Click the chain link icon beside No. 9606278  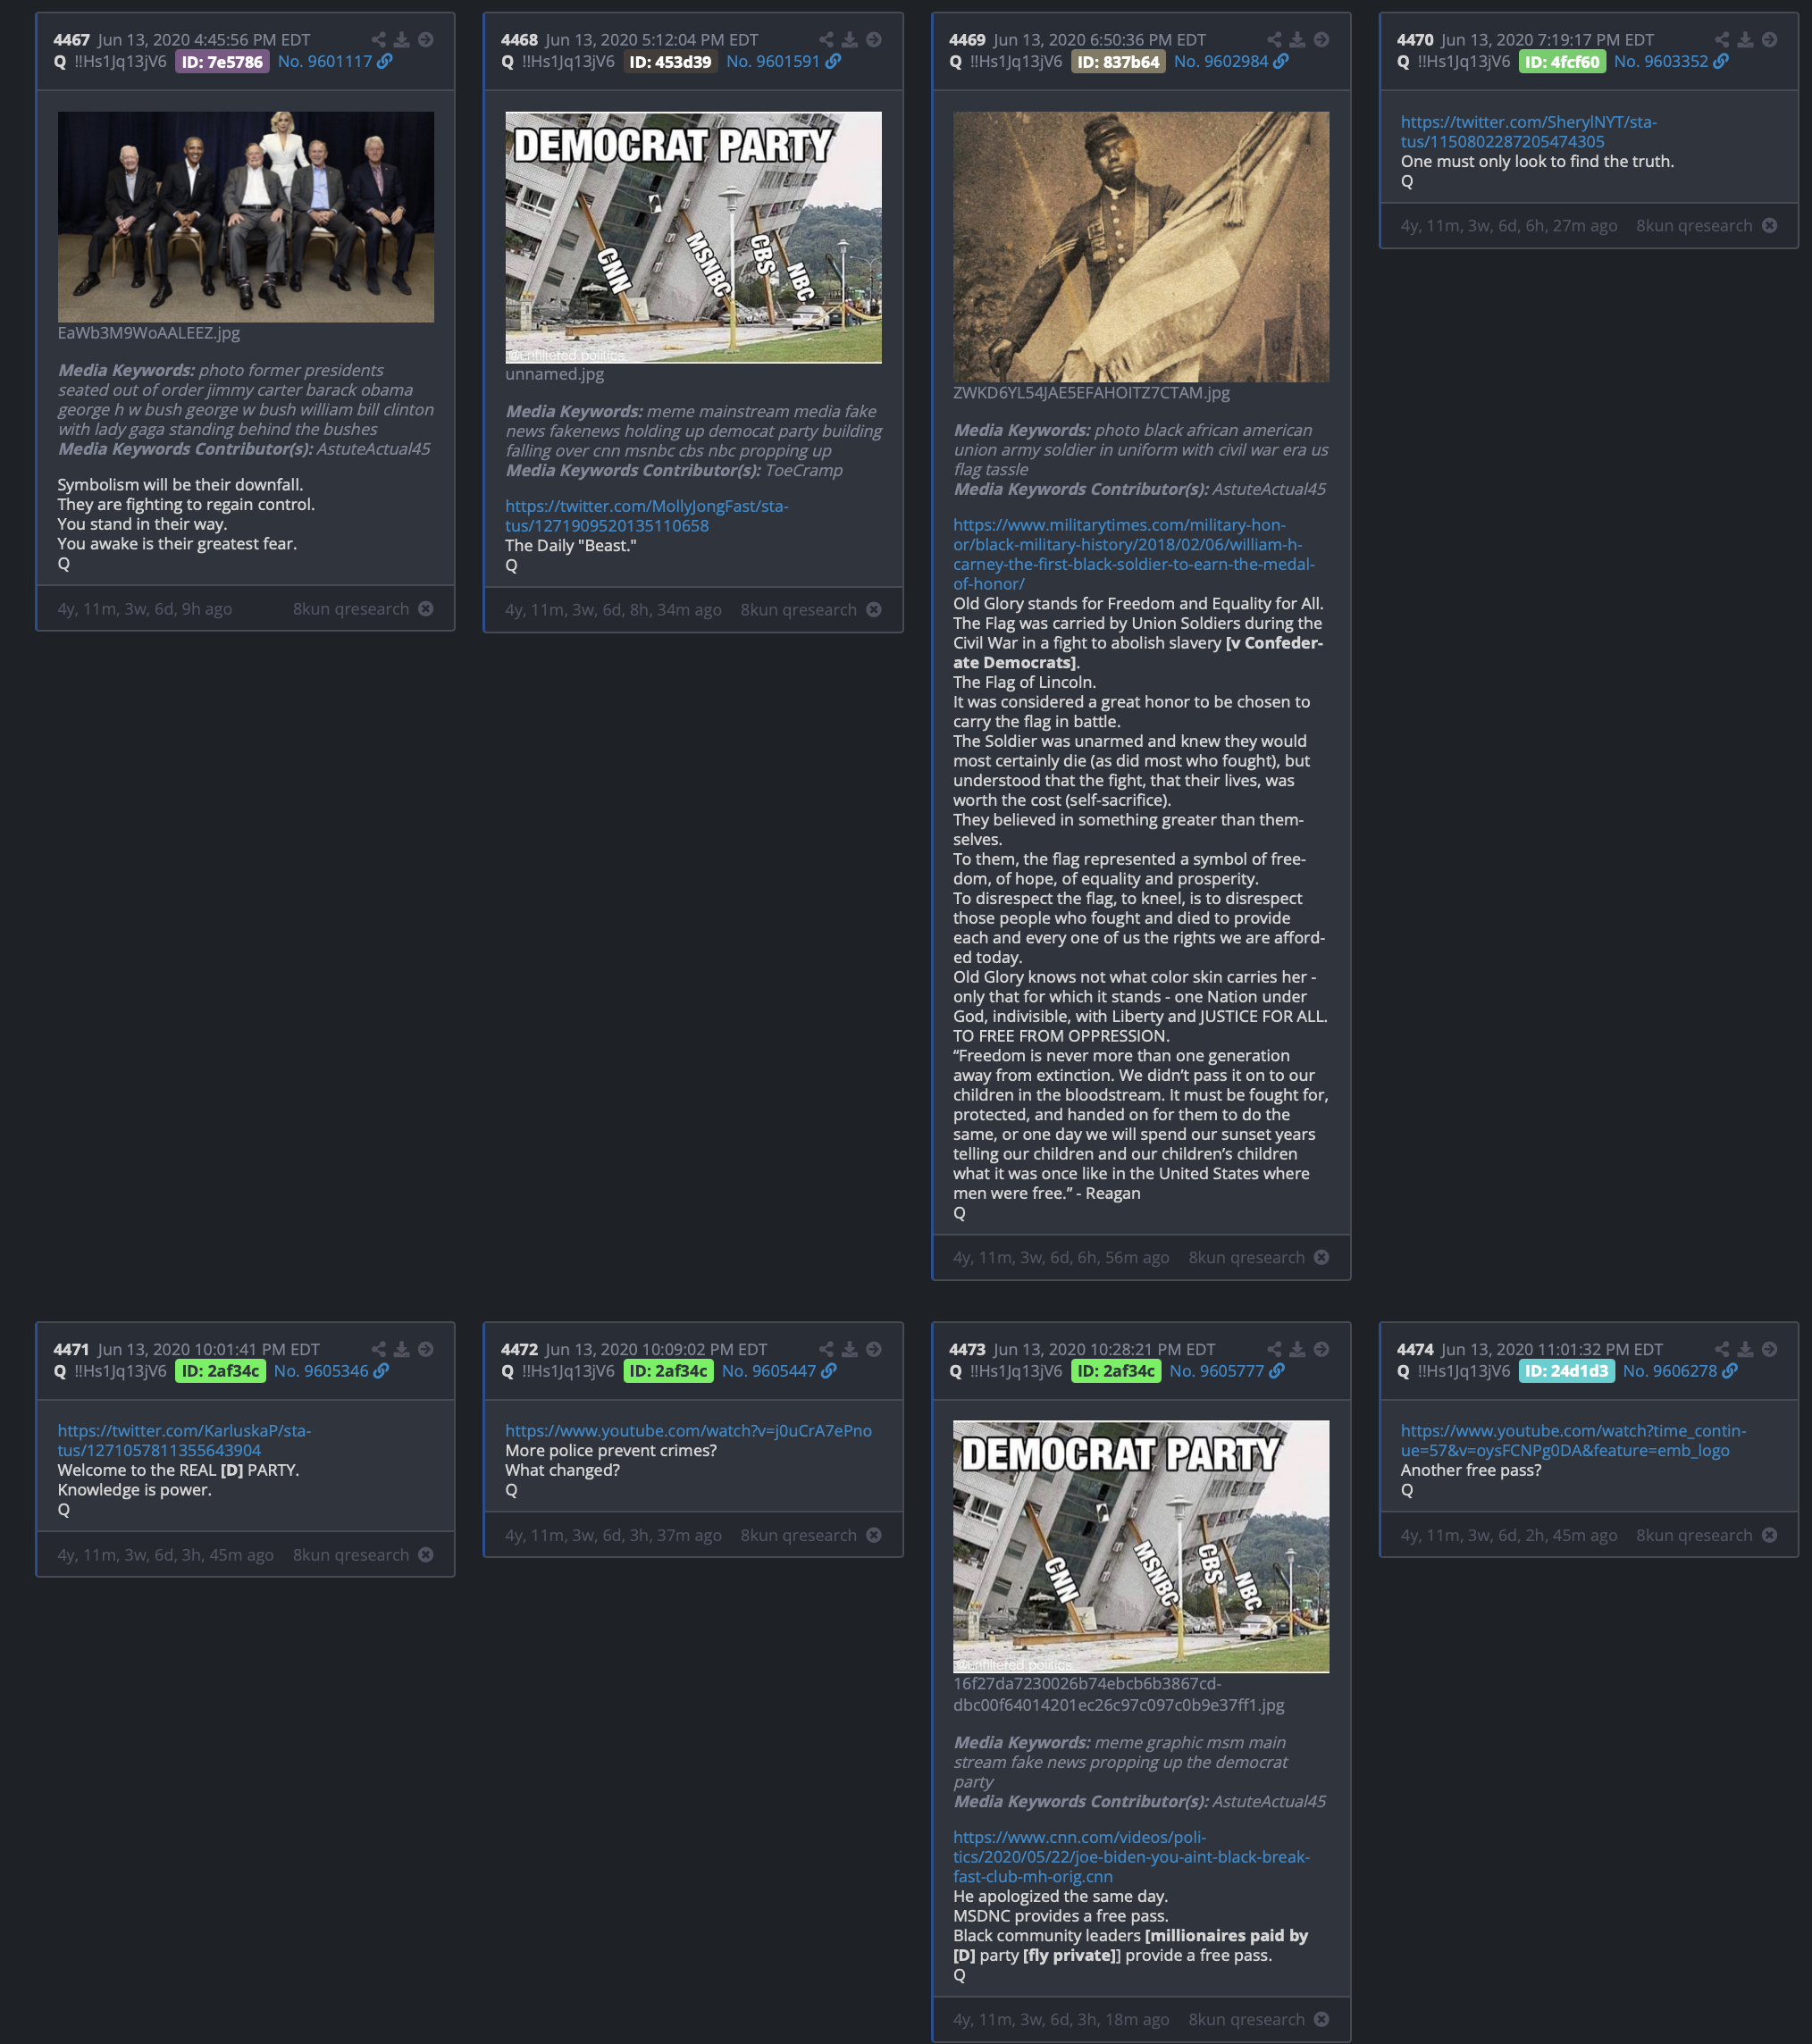tap(1730, 1371)
